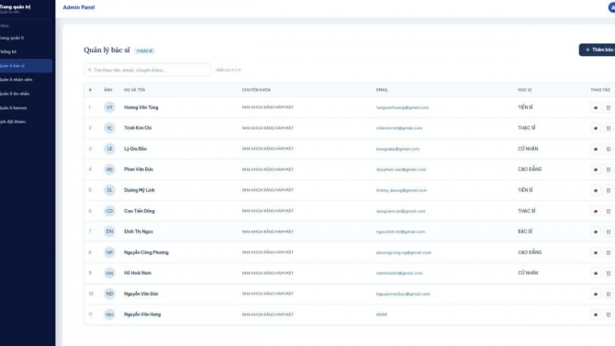Click the name Cao Tiến Dũng

140,211
